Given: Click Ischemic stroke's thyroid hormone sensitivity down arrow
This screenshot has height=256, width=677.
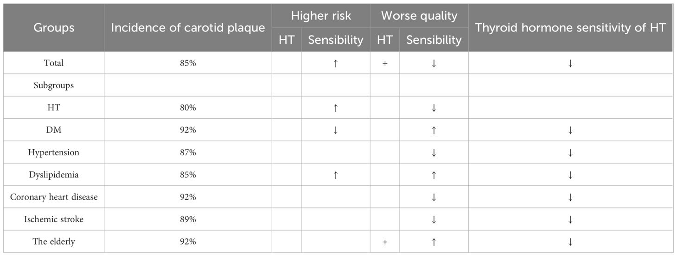Looking at the screenshot, I should point(570,219).
